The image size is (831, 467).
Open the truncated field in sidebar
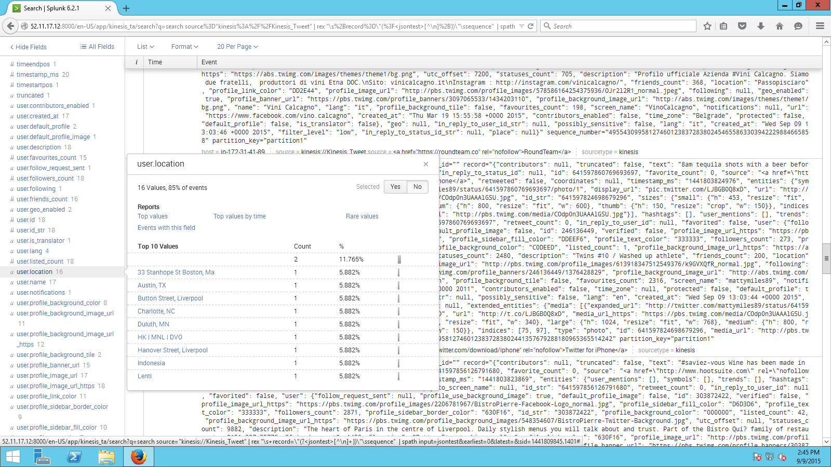tap(30, 95)
